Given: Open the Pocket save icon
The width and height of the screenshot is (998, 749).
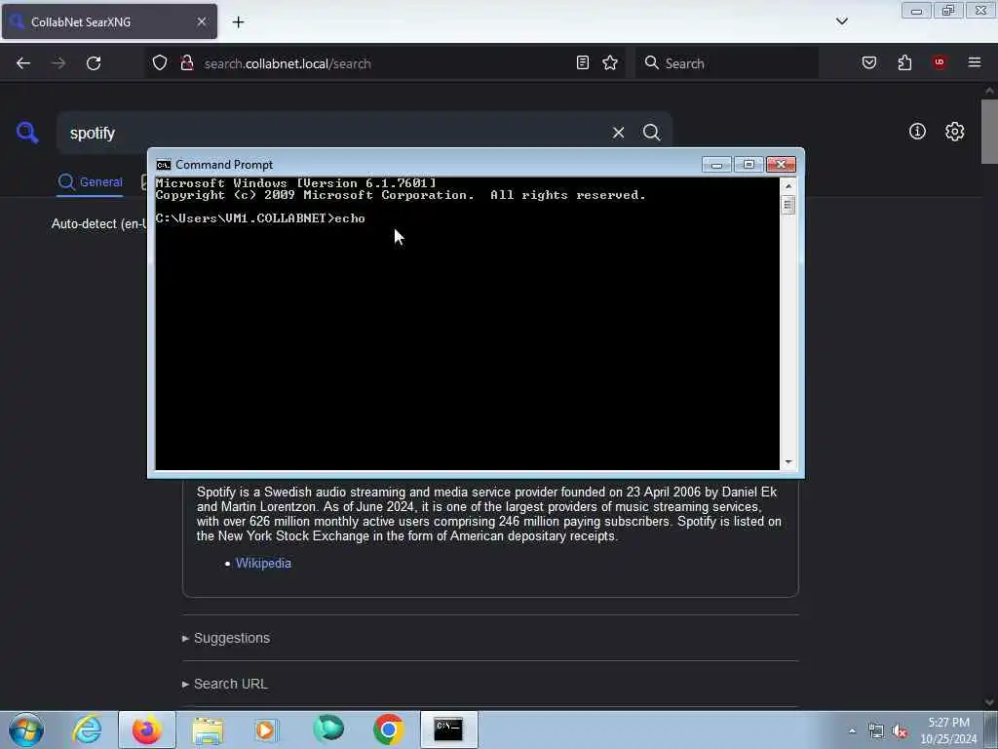Looking at the screenshot, I should click(869, 62).
